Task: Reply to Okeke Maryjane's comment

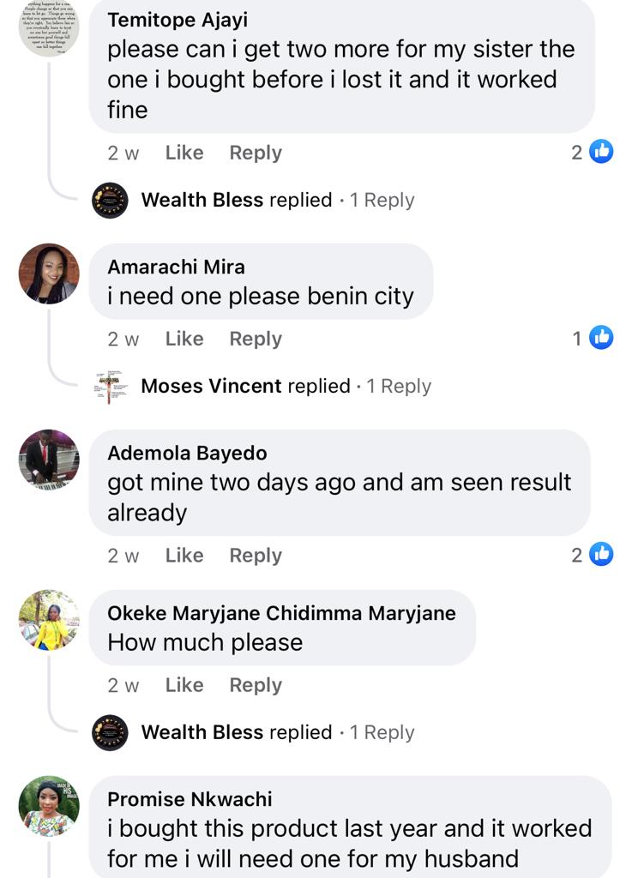Action: pos(256,685)
